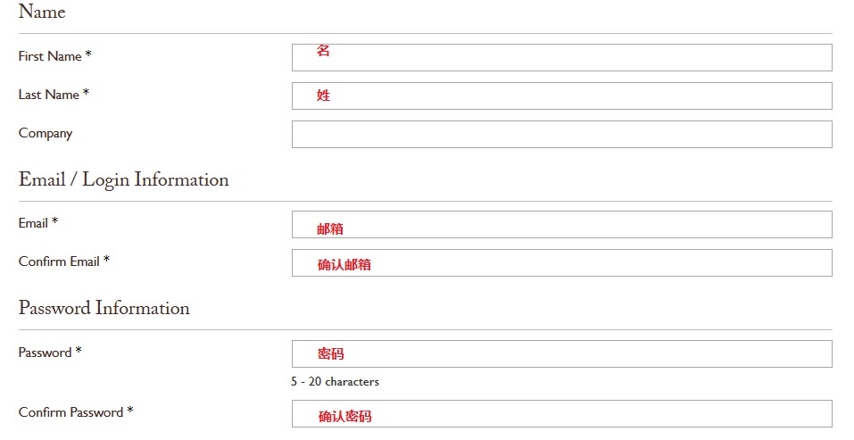Click the "First Name *" label
The image size is (854, 440).
point(54,56)
